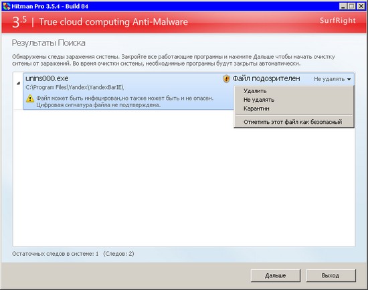This screenshot has width=368, height=290.
Task: Click the 3.5 version logo in banner
Action: [x=19, y=22]
